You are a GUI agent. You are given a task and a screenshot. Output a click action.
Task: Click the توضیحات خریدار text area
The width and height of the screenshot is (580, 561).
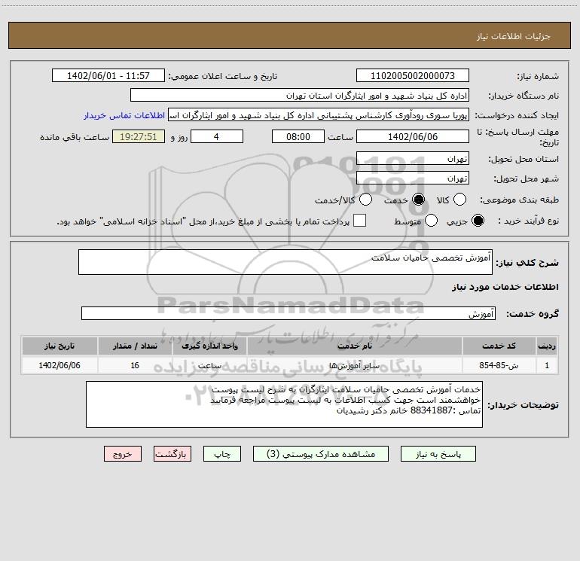[x=284, y=404]
